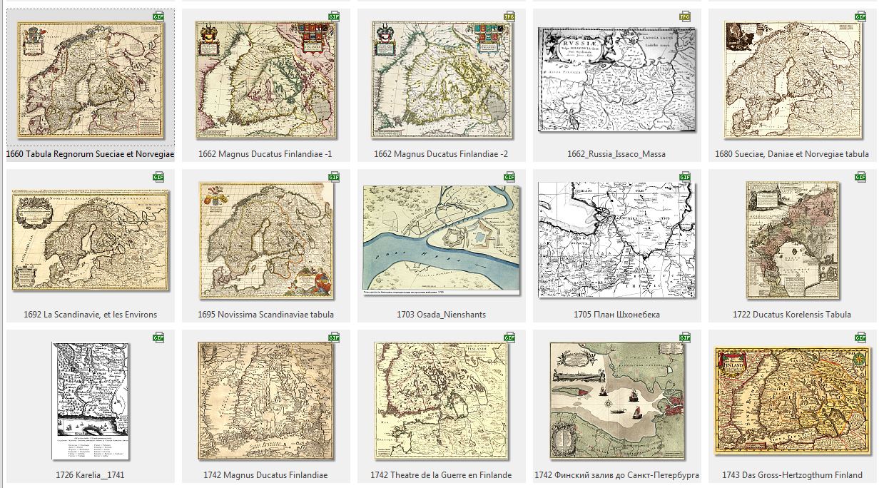This screenshot has width=884, height=488.
Task: Click the JPG badge on Magnus Ducatus Finlandiae -2
Action: [x=509, y=16]
